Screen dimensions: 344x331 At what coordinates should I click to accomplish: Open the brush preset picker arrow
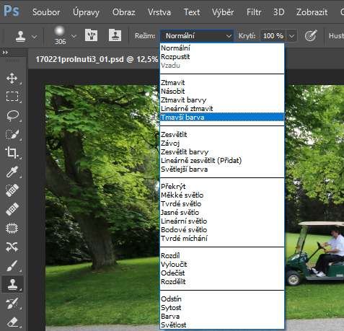coord(74,36)
